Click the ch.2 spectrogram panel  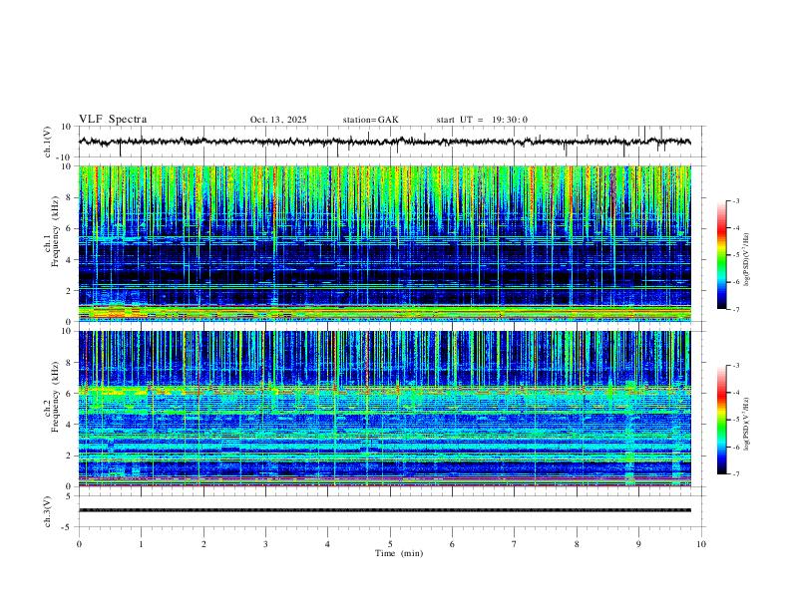[x=385, y=409]
